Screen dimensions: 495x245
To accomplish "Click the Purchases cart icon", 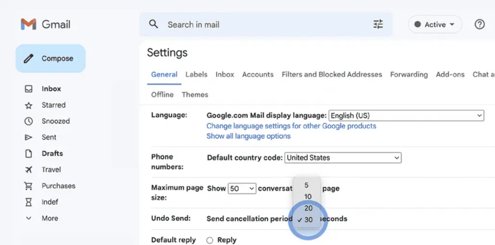I will tap(28, 186).
